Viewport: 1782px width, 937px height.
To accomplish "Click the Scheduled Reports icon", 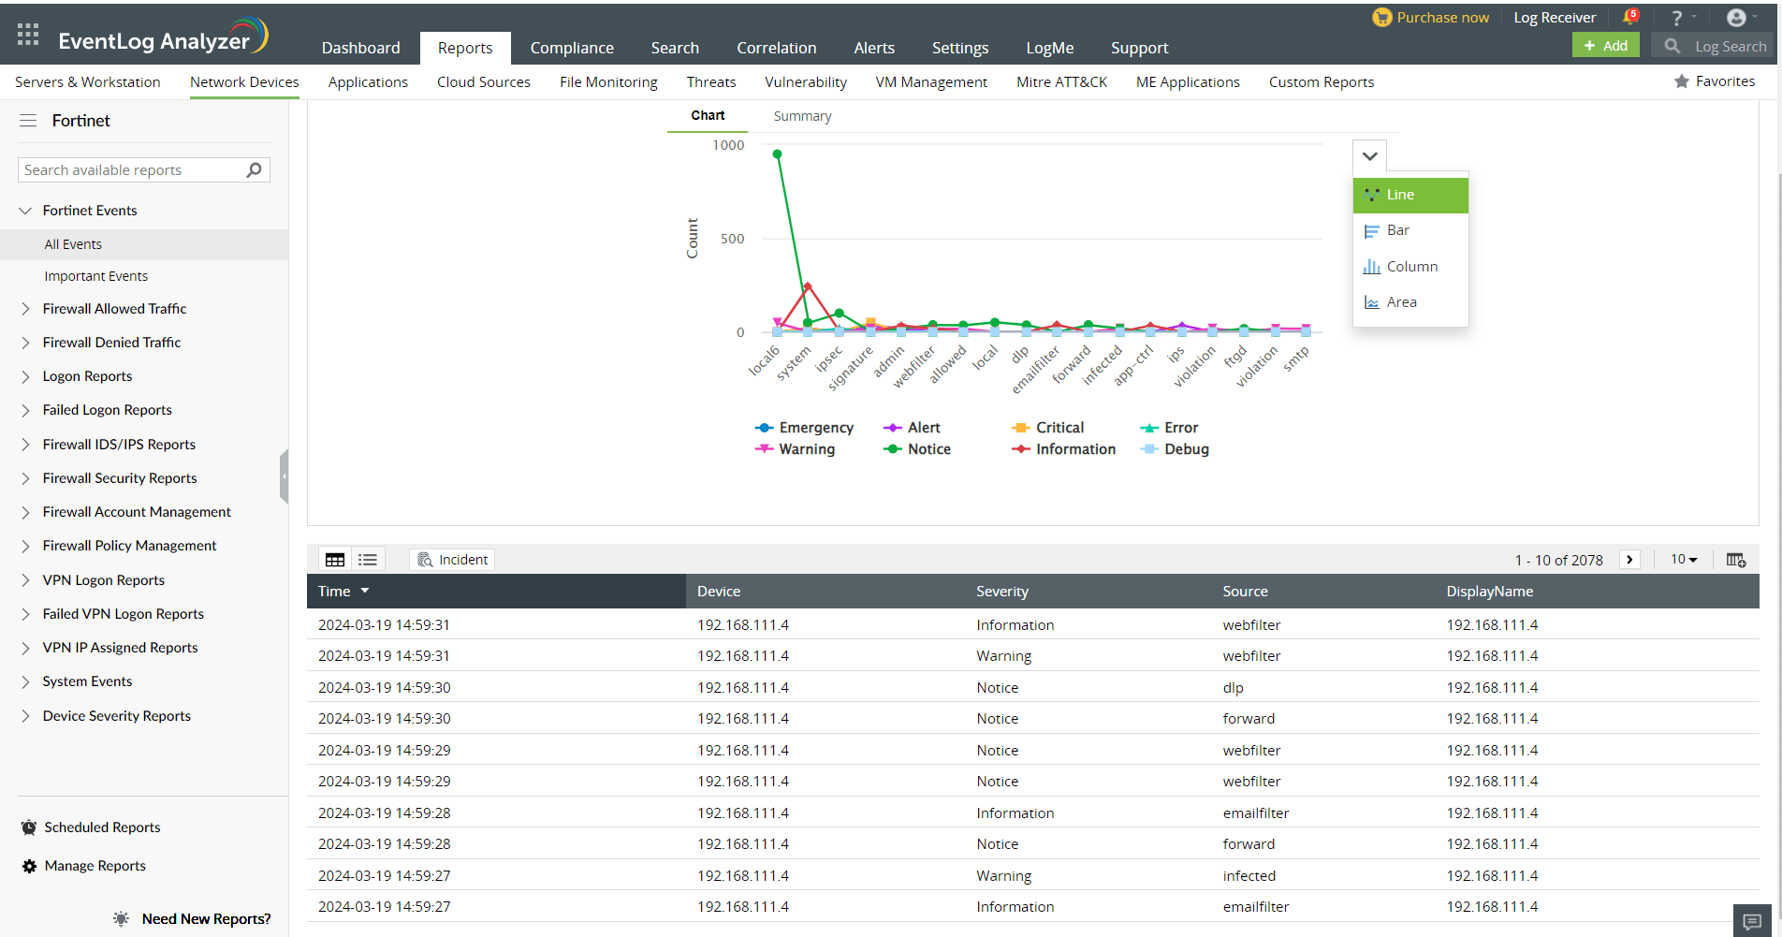I will (27, 827).
